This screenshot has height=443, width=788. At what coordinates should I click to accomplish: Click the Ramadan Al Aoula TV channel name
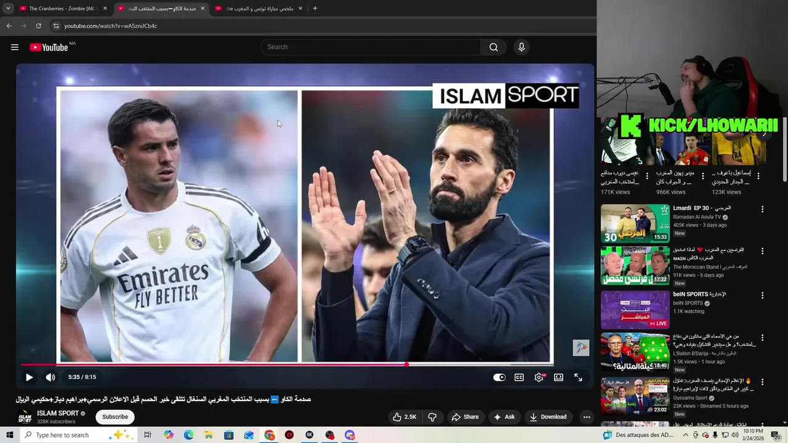[697, 217]
